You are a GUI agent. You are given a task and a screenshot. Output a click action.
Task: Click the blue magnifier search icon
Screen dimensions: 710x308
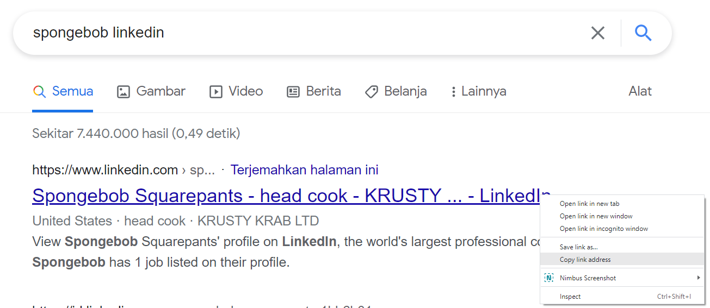643,33
